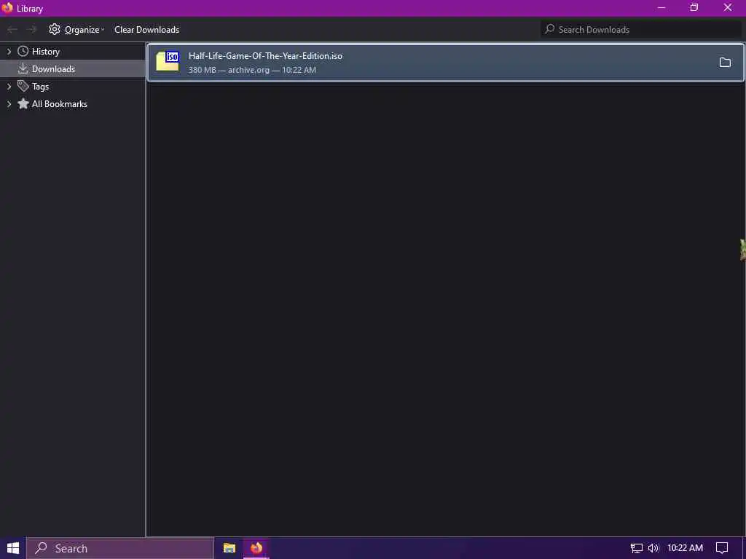746x559 pixels.
Task: Click the 380 MB archive.org details text
Action: pyautogui.click(x=252, y=70)
